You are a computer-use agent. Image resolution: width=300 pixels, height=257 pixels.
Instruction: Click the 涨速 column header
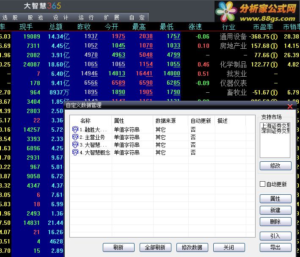195,27
